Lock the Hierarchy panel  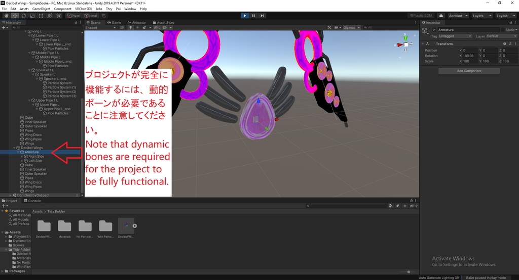click(76, 22)
